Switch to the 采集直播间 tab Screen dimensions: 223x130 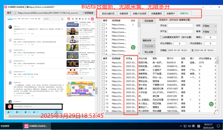156,14
